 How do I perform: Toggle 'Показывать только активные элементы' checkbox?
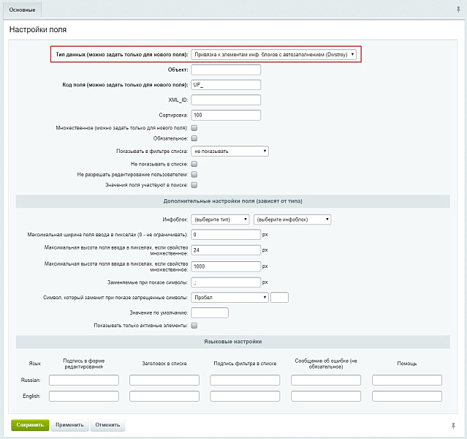point(194,326)
